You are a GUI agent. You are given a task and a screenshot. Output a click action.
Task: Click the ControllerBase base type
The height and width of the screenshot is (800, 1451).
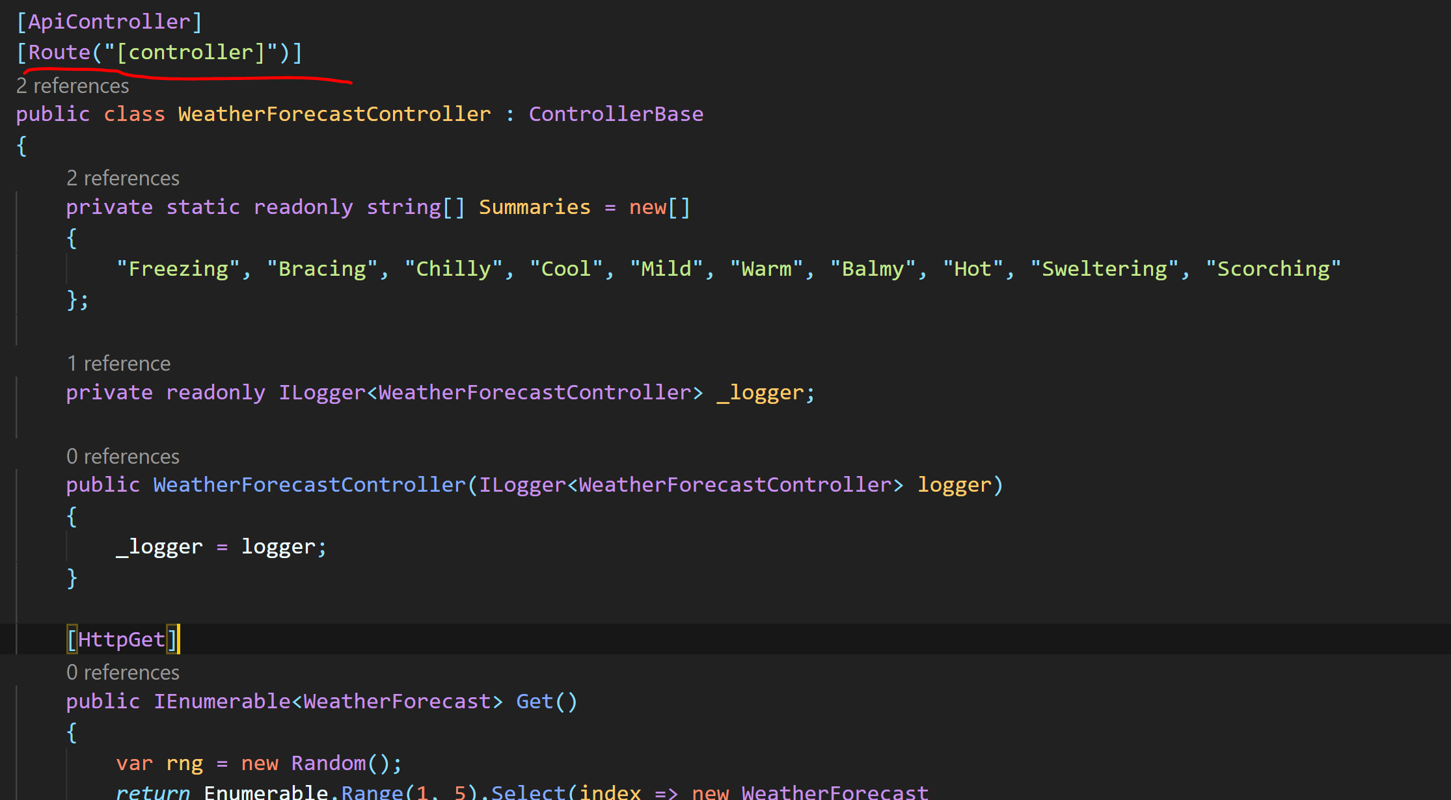tap(616, 114)
